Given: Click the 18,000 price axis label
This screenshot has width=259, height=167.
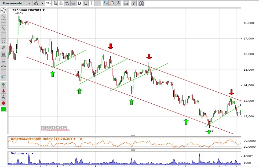Looking at the screenshot, I should [249, 23].
